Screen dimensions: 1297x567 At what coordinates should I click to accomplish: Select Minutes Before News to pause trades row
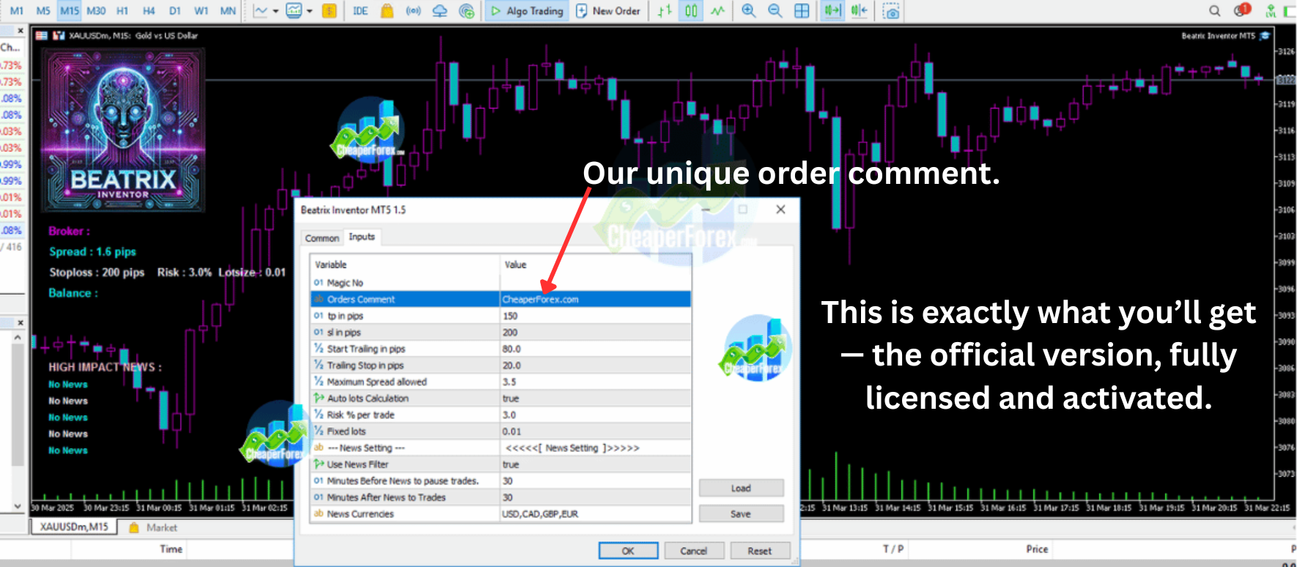pyautogui.click(x=500, y=481)
